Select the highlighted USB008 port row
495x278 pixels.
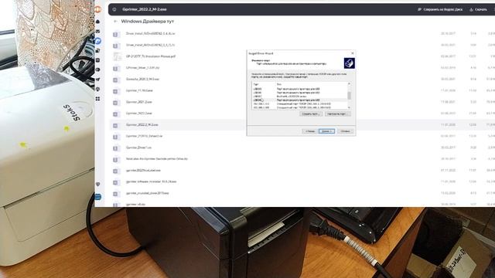click(299, 100)
